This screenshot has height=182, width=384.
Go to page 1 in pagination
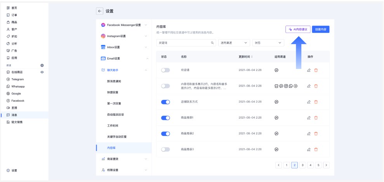click(x=287, y=165)
